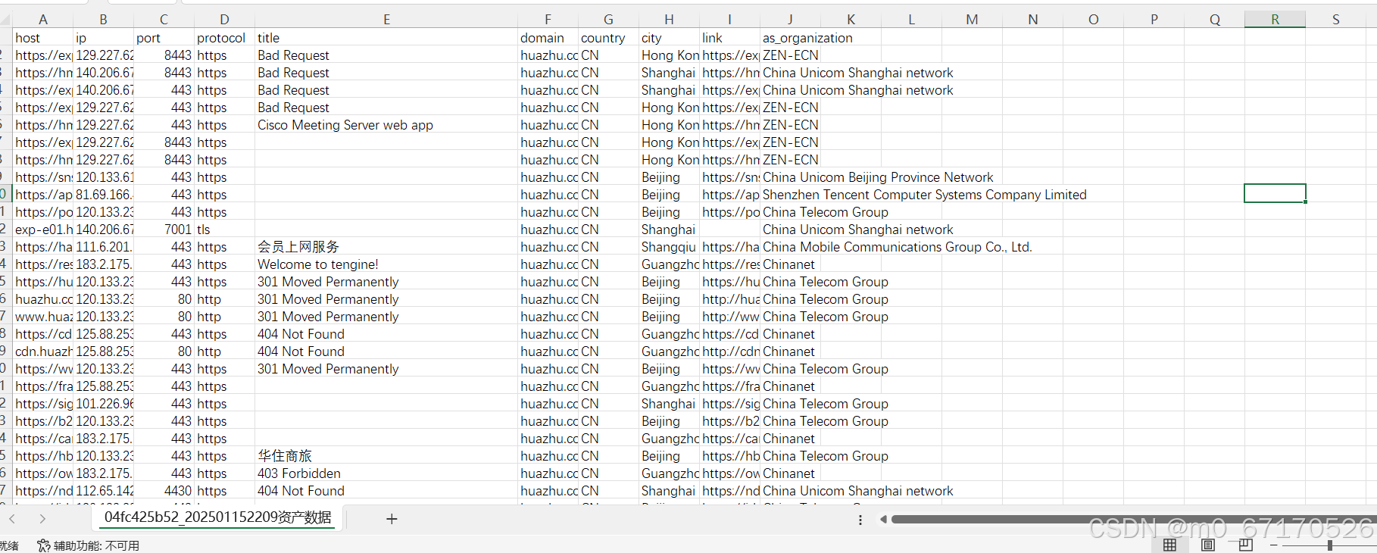Switch to Normal view icon
Screen dimensions: 1377x553
(x=1169, y=545)
